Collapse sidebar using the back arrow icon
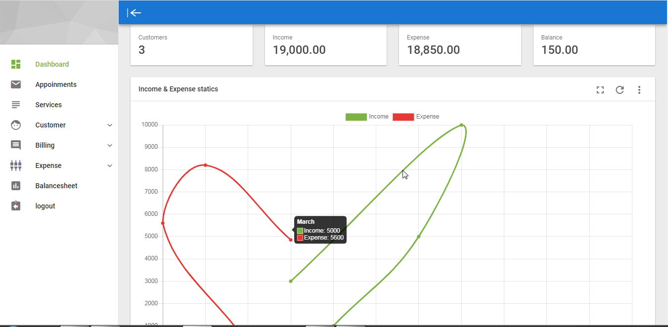Viewport: 668px width, 327px height. (134, 13)
